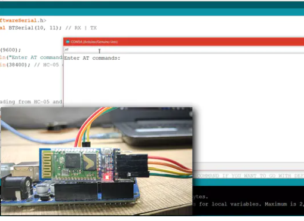The image size is (304, 221).
Task: Click the COM54 (Arduino/Genuino Uno) window title
Action: tap(94, 42)
